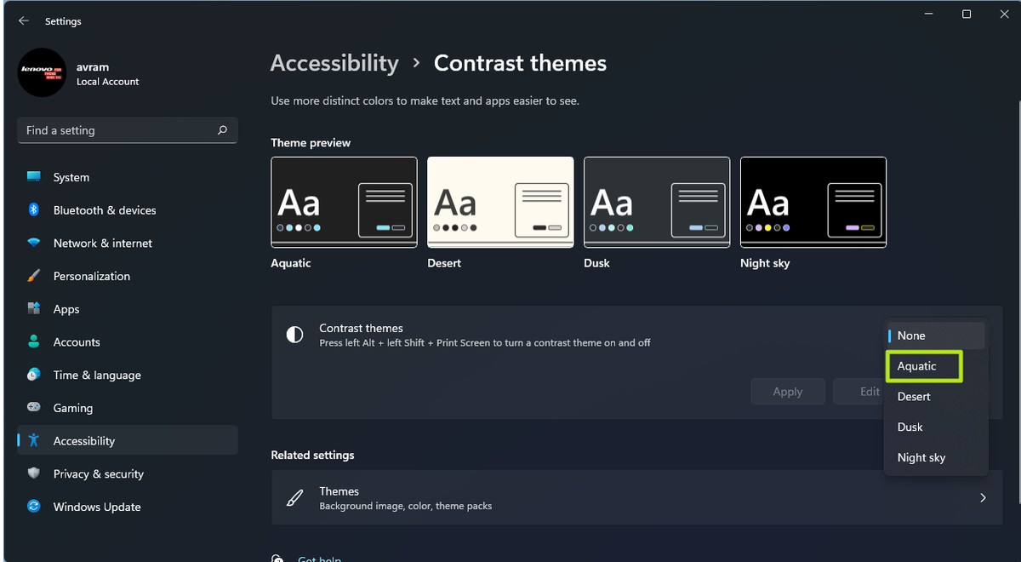Apply the selected contrast theme
Image resolution: width=1021 pixels, height=562 pixels.
click(x=787, y=391)
